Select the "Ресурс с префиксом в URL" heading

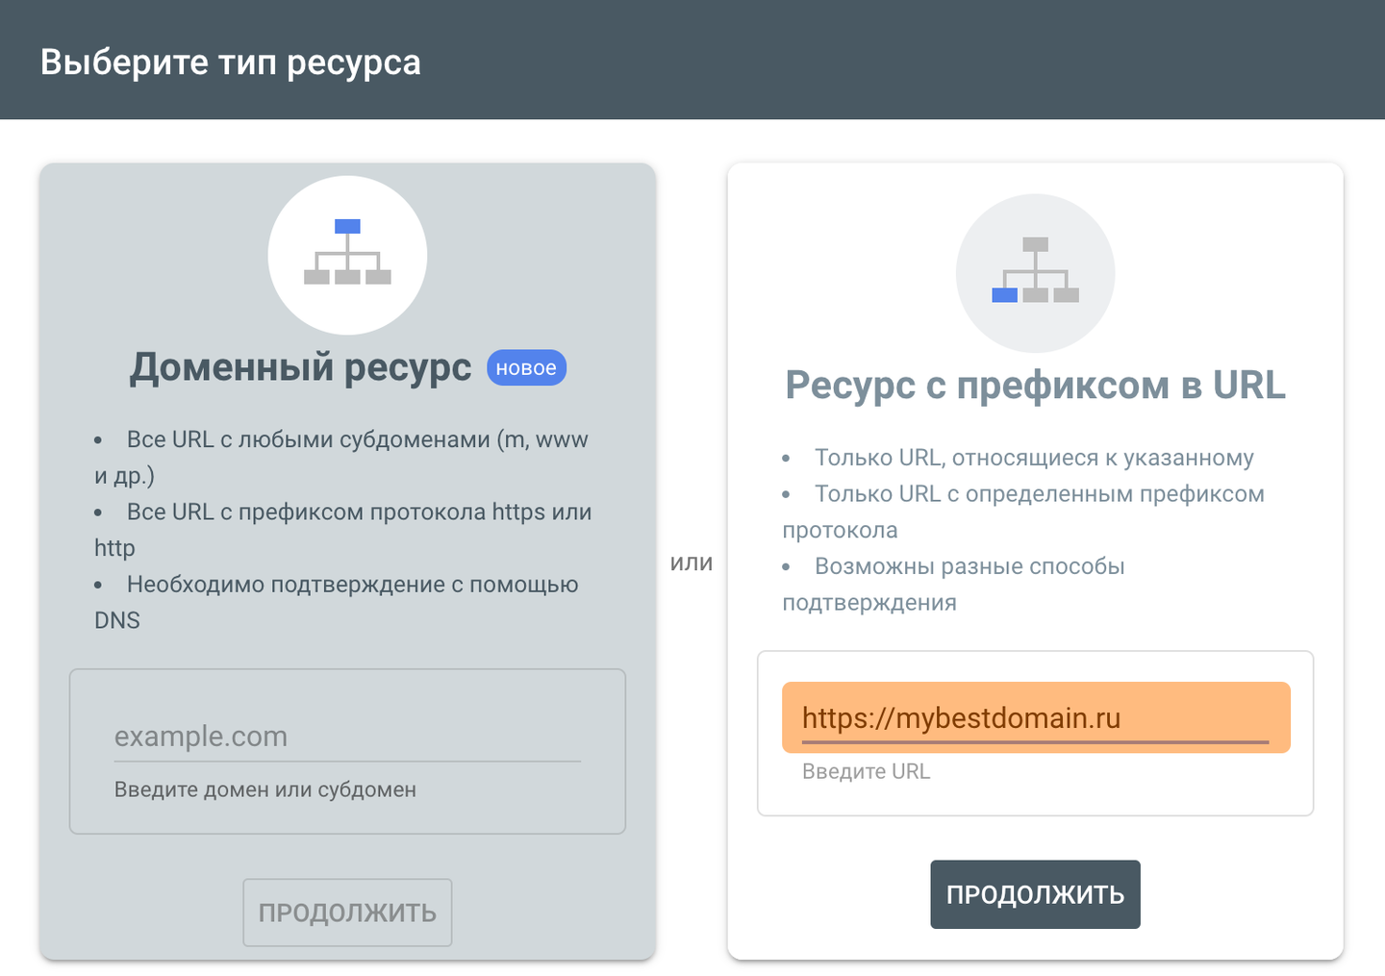[1035, 386]
